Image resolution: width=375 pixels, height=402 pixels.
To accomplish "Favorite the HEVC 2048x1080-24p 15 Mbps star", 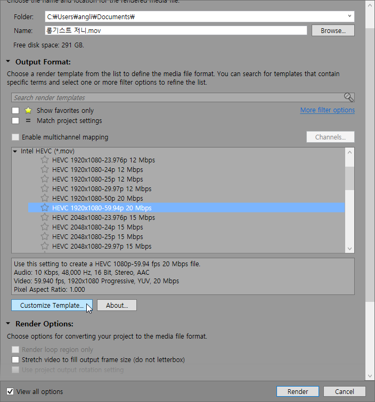I will coord(45,227).
